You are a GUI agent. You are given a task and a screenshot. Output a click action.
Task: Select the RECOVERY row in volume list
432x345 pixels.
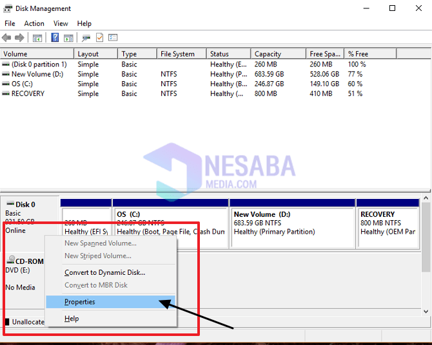[28, 93]
